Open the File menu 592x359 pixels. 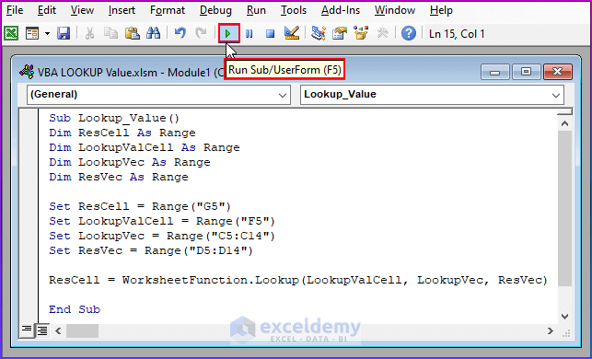click(x=15, y=10)
